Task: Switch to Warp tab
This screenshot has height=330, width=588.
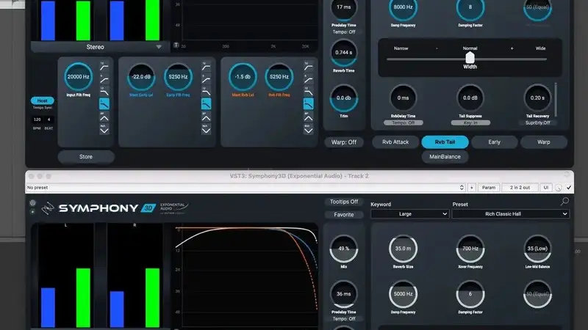Action: (544, 142)
